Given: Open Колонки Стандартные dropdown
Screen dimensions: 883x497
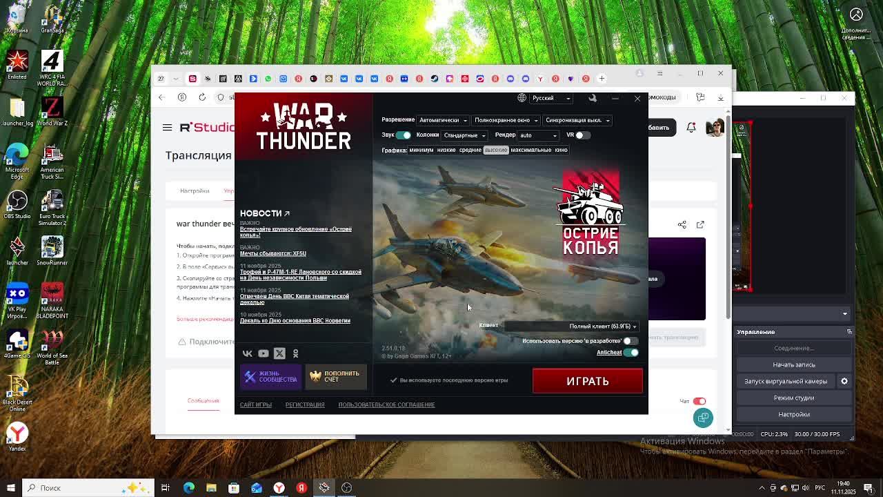Looking at the screenshot, I should pyautogui.click(x=464, y=135).
